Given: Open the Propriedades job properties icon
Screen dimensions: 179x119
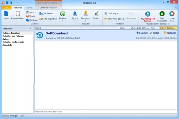Looking at the screenshot, I should tap(18, 14).
